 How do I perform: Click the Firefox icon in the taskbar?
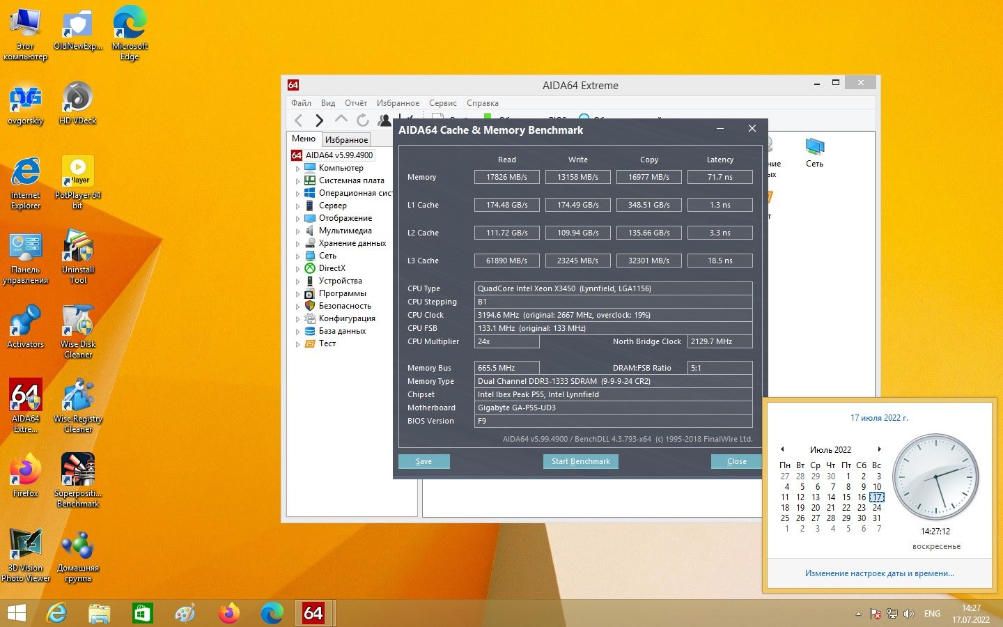[x=228, y=613]
